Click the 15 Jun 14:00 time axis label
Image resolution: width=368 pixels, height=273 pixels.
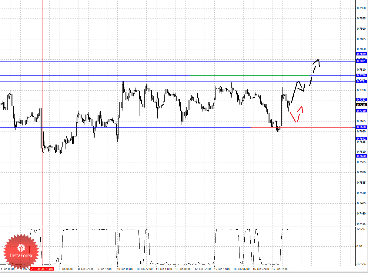(222, 269)
